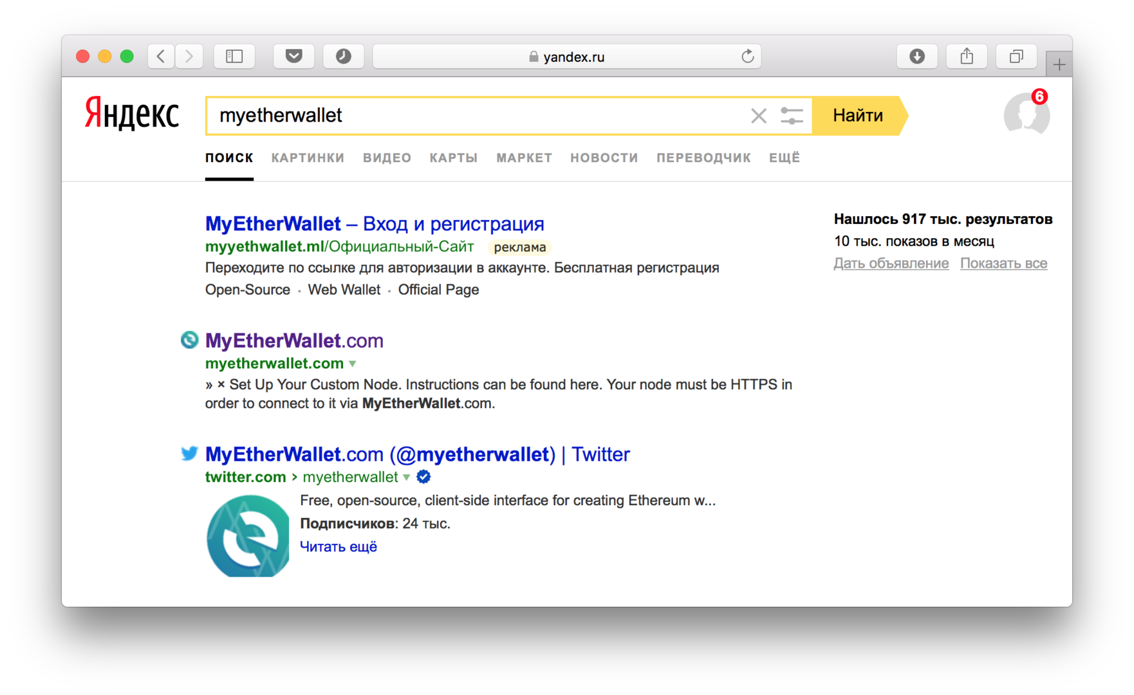Click '10 тыс. показов в месяц' text
Viewport: 1134px width, 695px height.
(914, 241)
